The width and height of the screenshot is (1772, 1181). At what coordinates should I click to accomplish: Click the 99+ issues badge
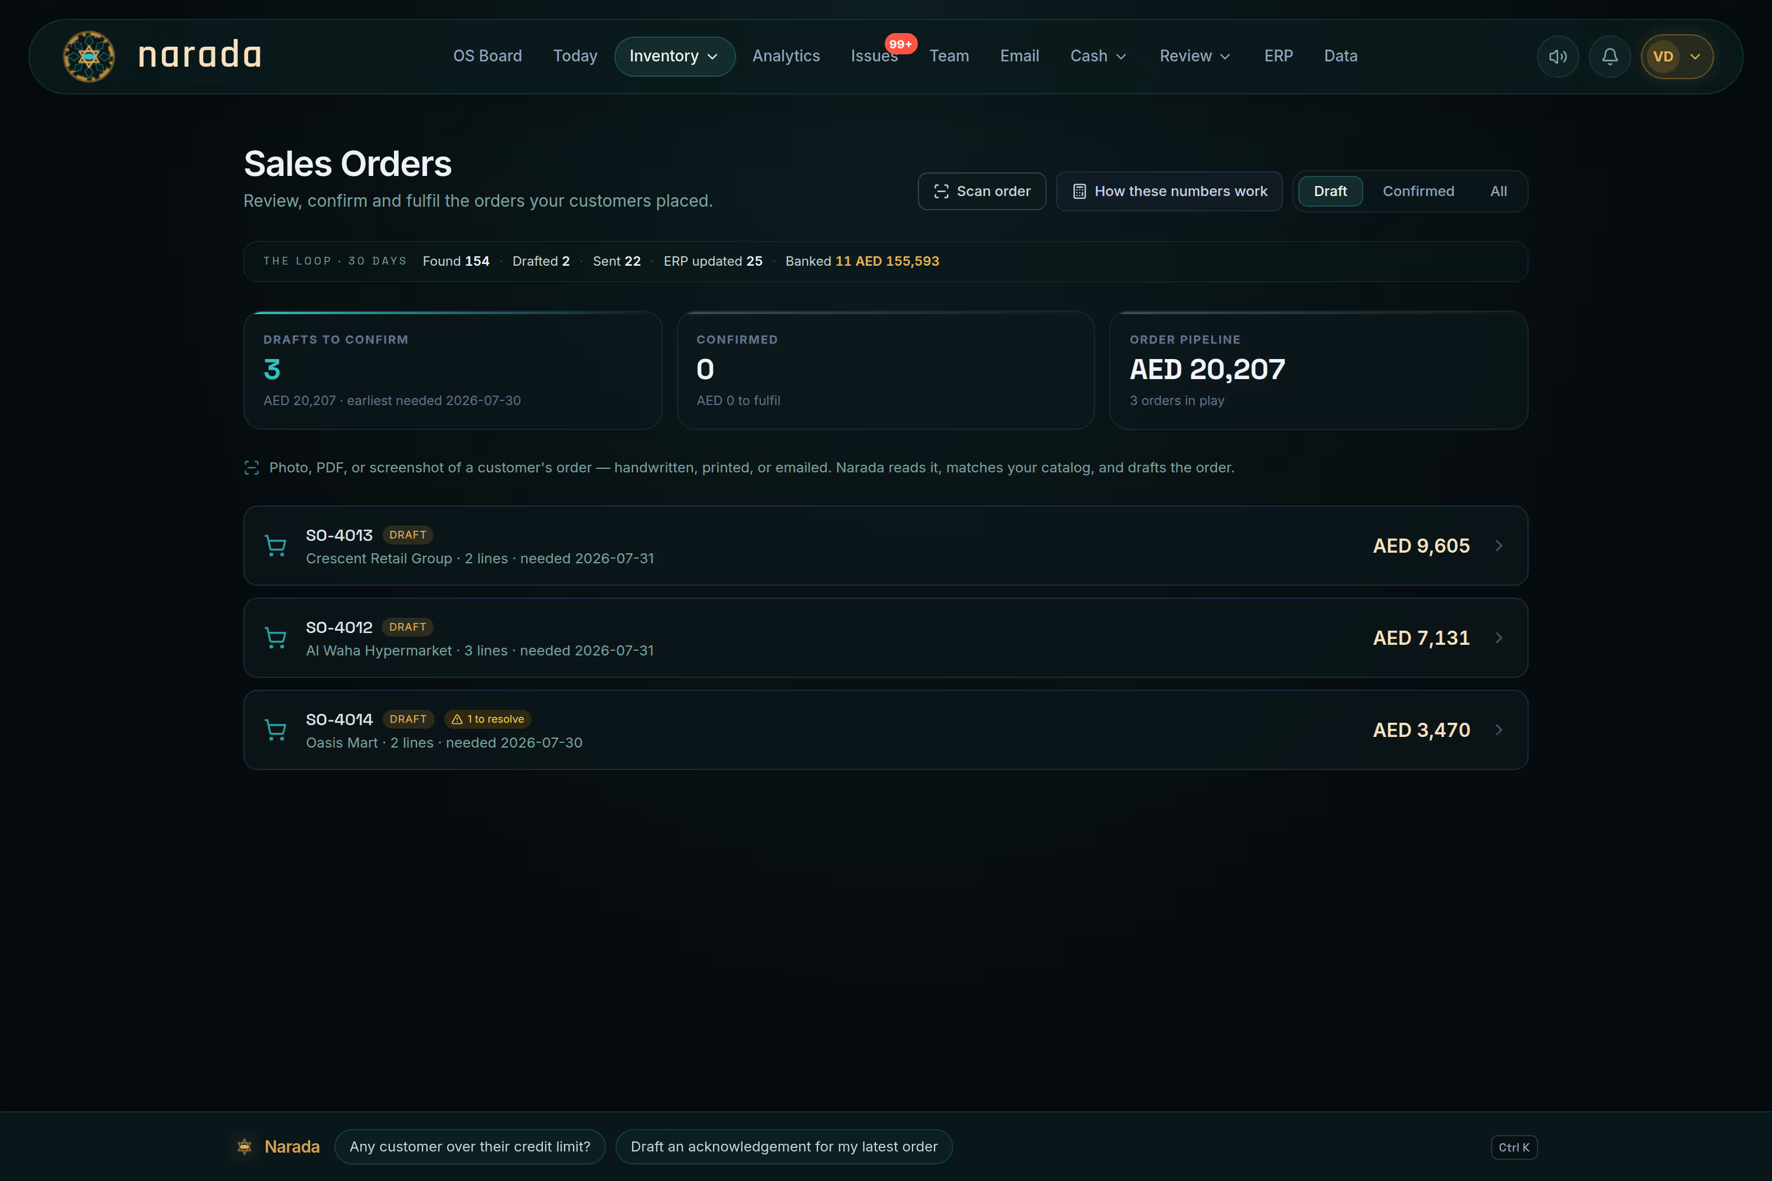click(x=900, y=44)
